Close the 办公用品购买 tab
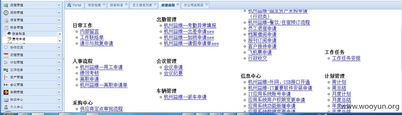Screen dimensions: 402x115 pyautogui.click(x=207, y=4)
